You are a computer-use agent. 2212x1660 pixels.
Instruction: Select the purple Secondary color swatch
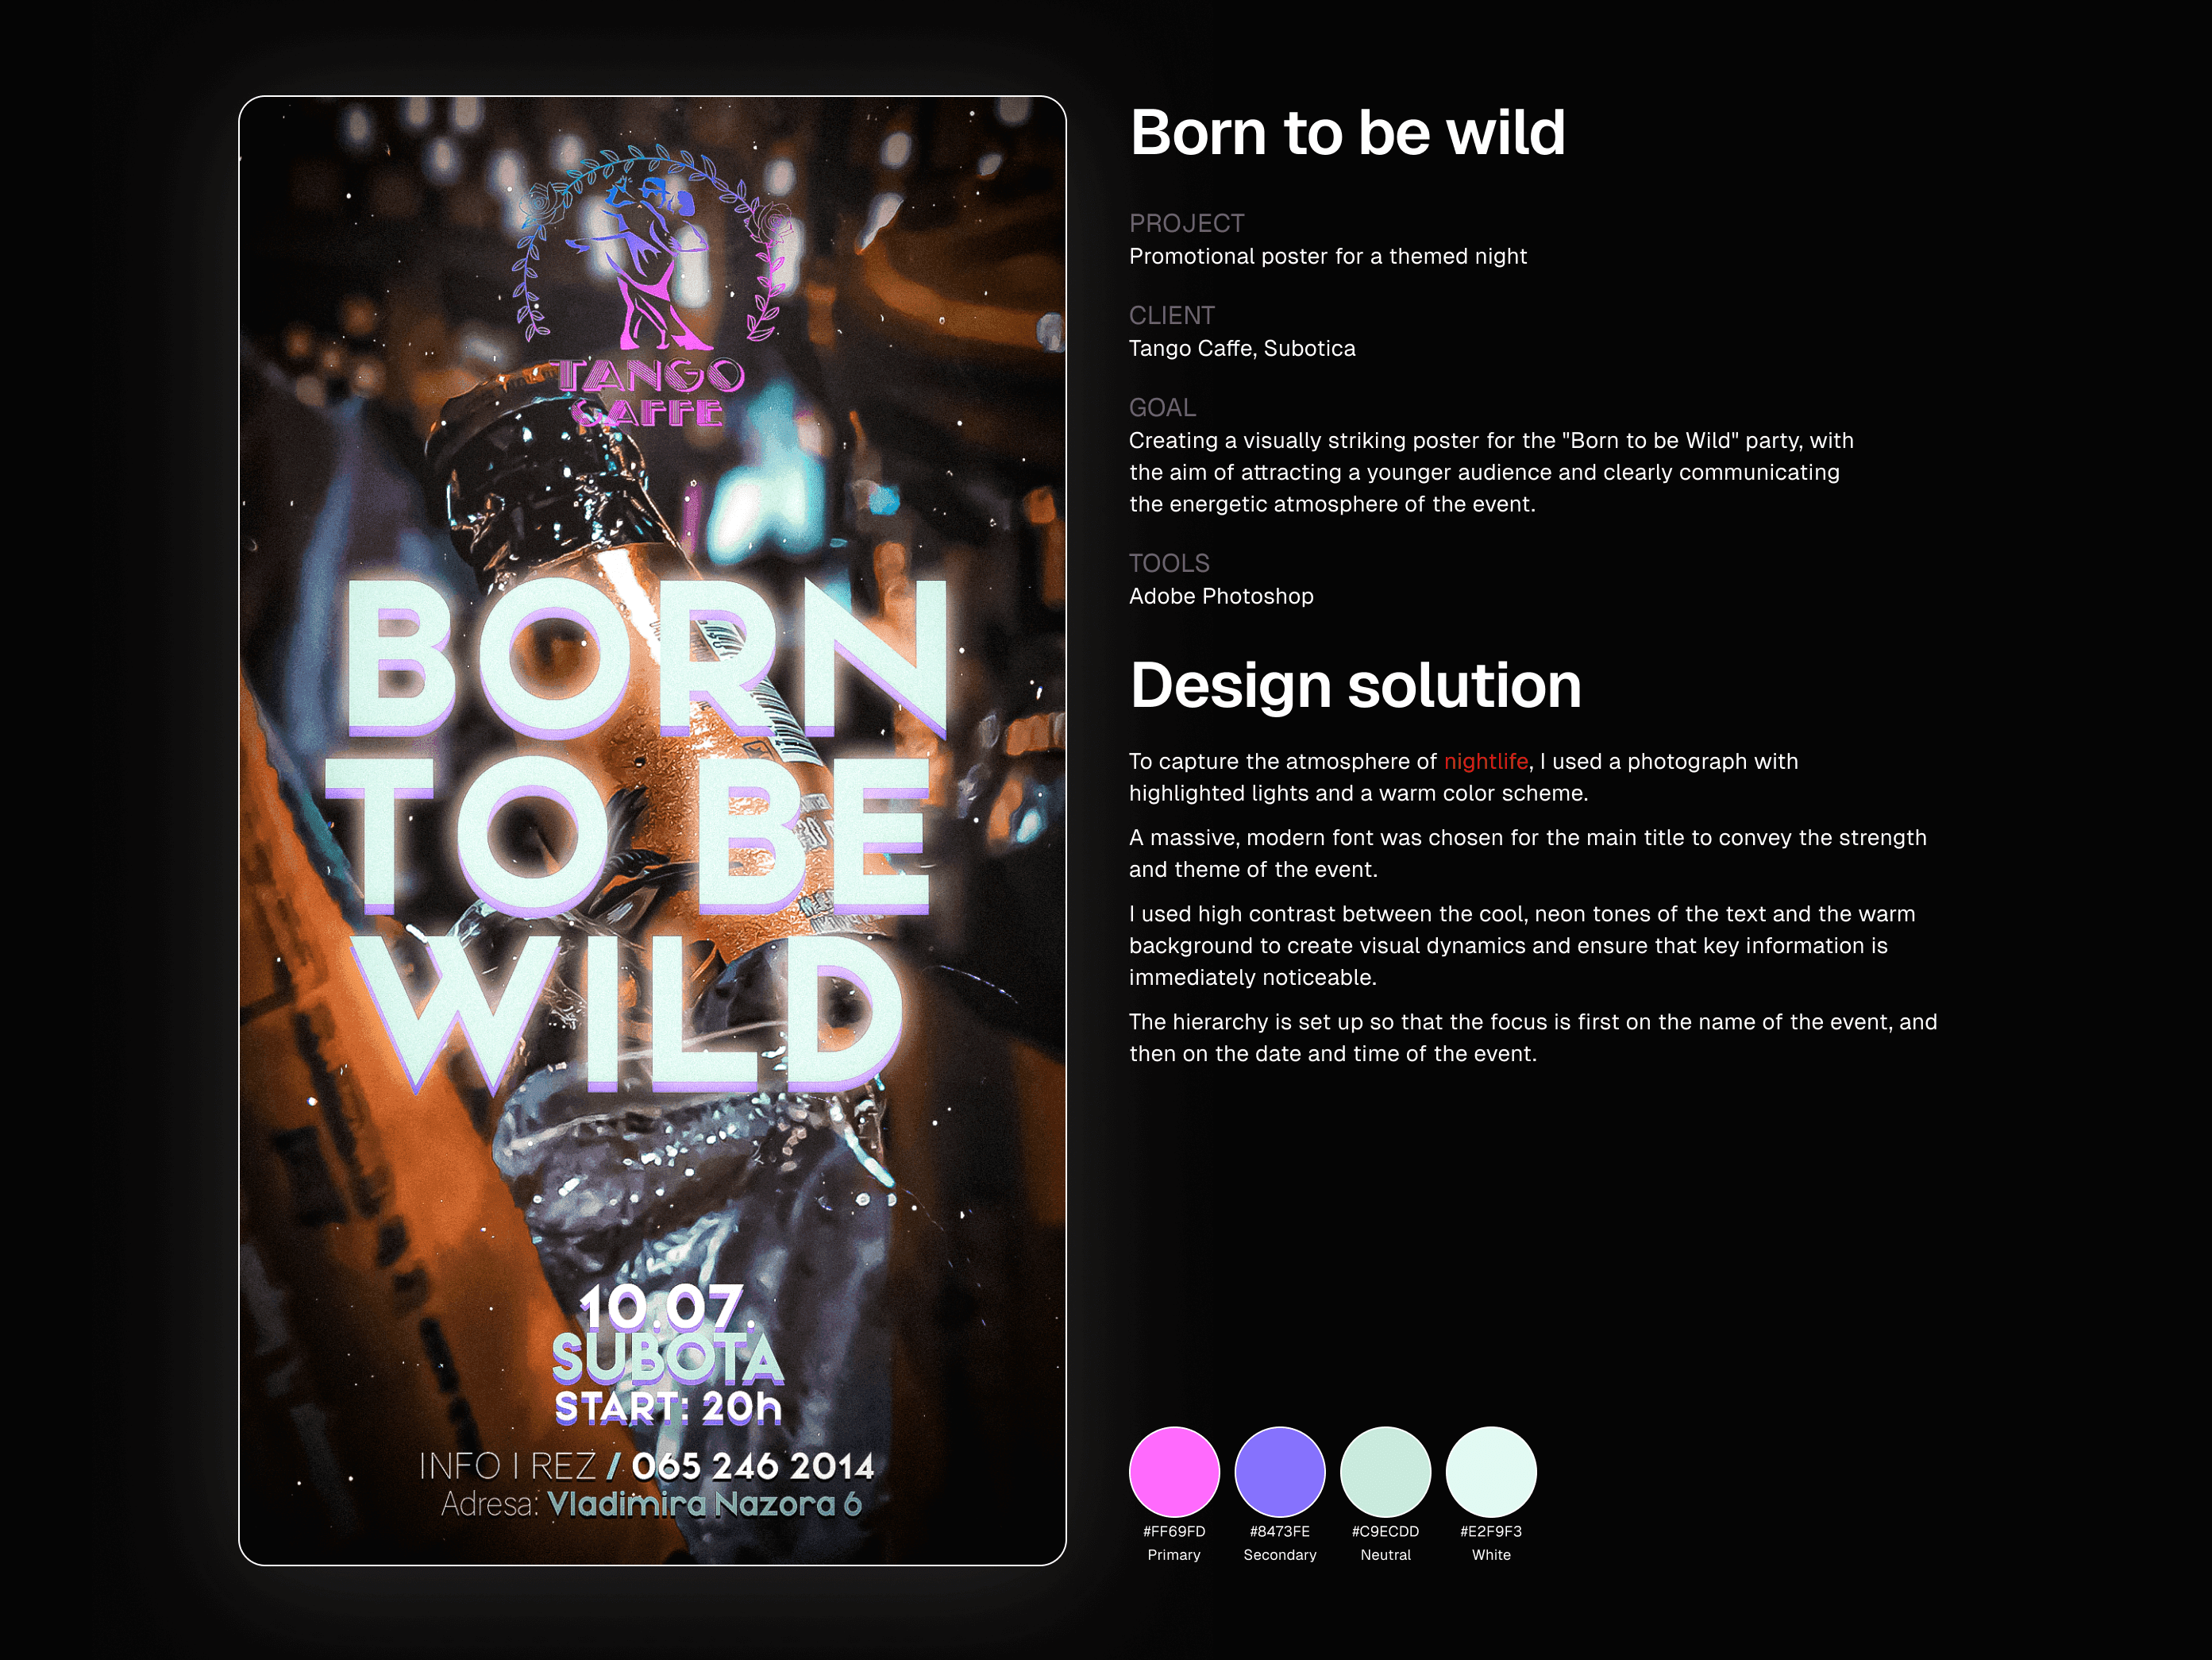point(1280,1471)
